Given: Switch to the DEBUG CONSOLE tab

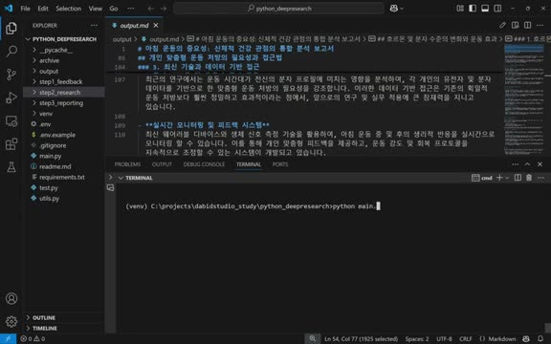Looking at the screenshot, I should 204,164.
